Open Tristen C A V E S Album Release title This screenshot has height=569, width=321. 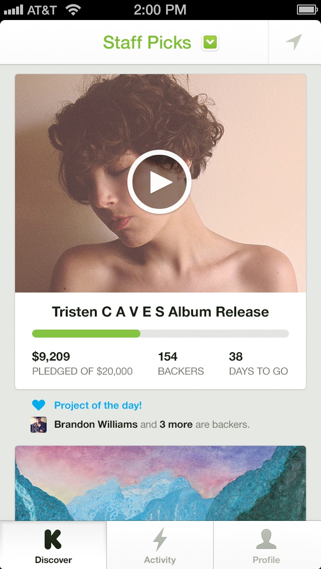click(x=160, y=312)
